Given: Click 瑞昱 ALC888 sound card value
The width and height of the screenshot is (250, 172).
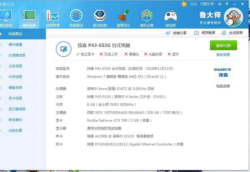Looking at the screenshot, I should (x=120, y=136).
